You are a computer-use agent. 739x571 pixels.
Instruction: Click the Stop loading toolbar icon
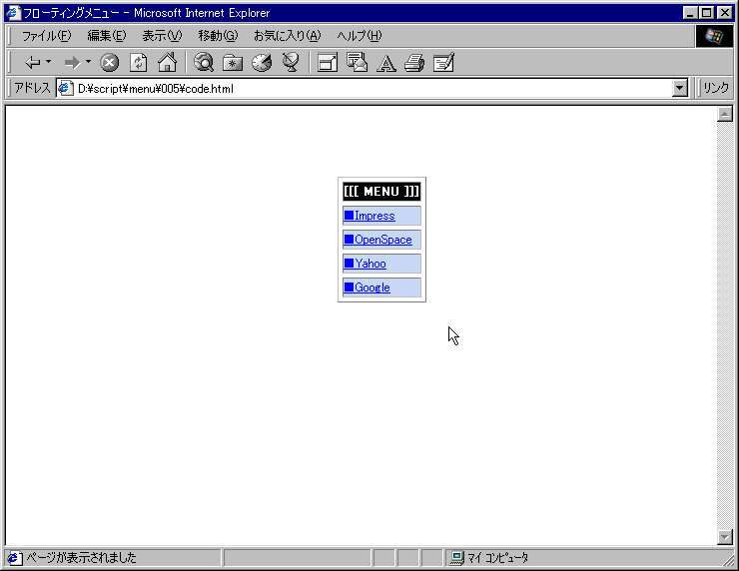[x=109, y=62]
